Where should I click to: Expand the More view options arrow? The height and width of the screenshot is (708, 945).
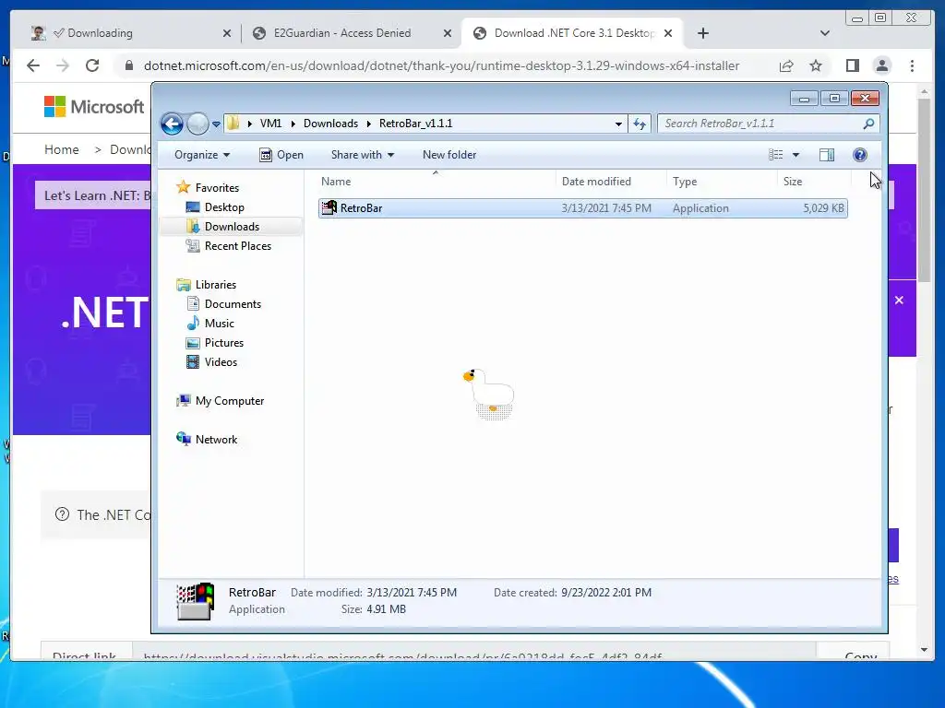(x=795, y=155)
